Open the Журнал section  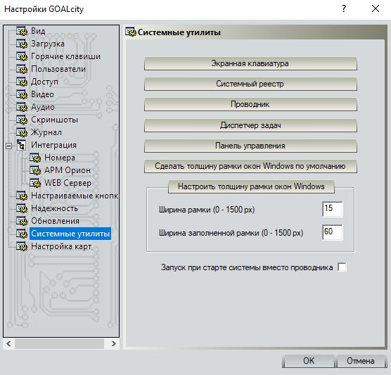[46, 132]
